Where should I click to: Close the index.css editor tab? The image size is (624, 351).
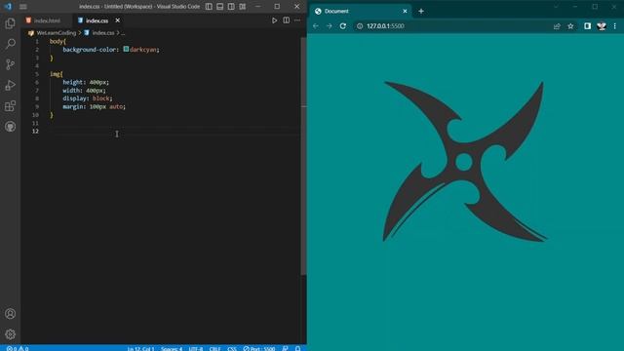click(117, 20)
